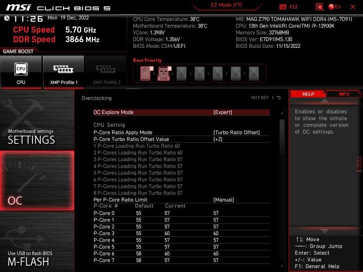Click the Memory Size 32768MB entry
The height and width of the screenshot is (272, 363).
pyautogui.click(x=262, y=33)
